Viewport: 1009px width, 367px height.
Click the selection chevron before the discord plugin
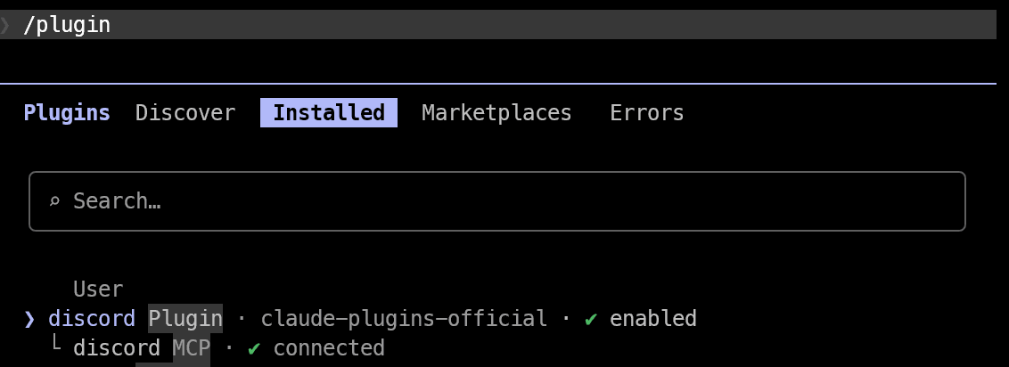point(29,319)
